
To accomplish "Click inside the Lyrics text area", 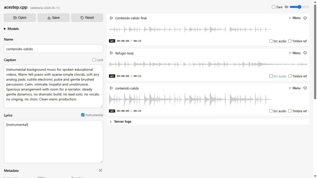I will 53,142.
